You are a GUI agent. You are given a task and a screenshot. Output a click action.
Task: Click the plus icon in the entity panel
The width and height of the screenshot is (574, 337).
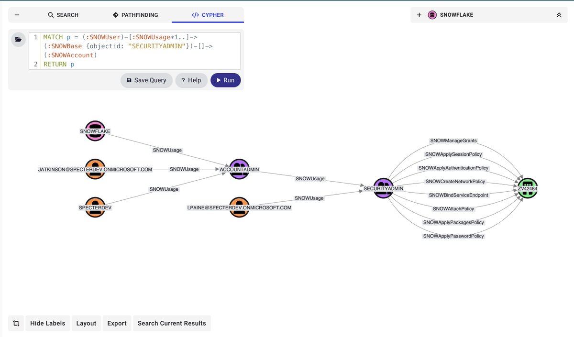pos(419,15)
